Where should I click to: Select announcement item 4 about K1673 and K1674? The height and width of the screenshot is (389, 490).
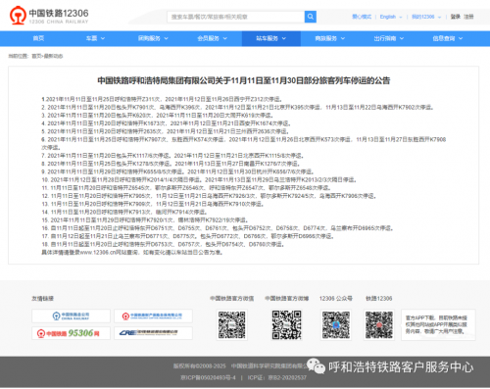click(167, 123)
